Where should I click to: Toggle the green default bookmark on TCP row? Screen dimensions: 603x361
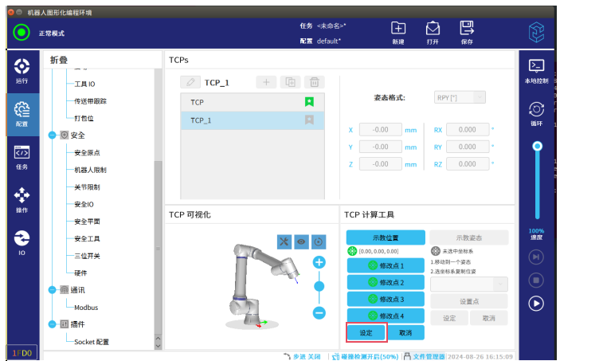309,102
